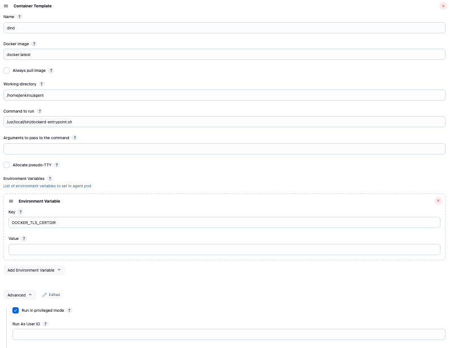
Task: Click the 'Allocate pseudo-TTY' label
Action: [x=32, y=165]
